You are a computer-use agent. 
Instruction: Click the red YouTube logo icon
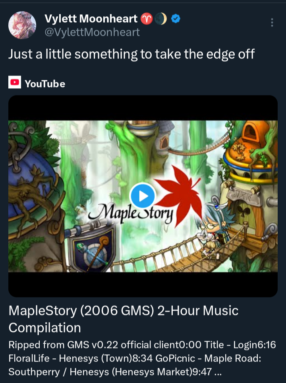click(x=15, y=82)
